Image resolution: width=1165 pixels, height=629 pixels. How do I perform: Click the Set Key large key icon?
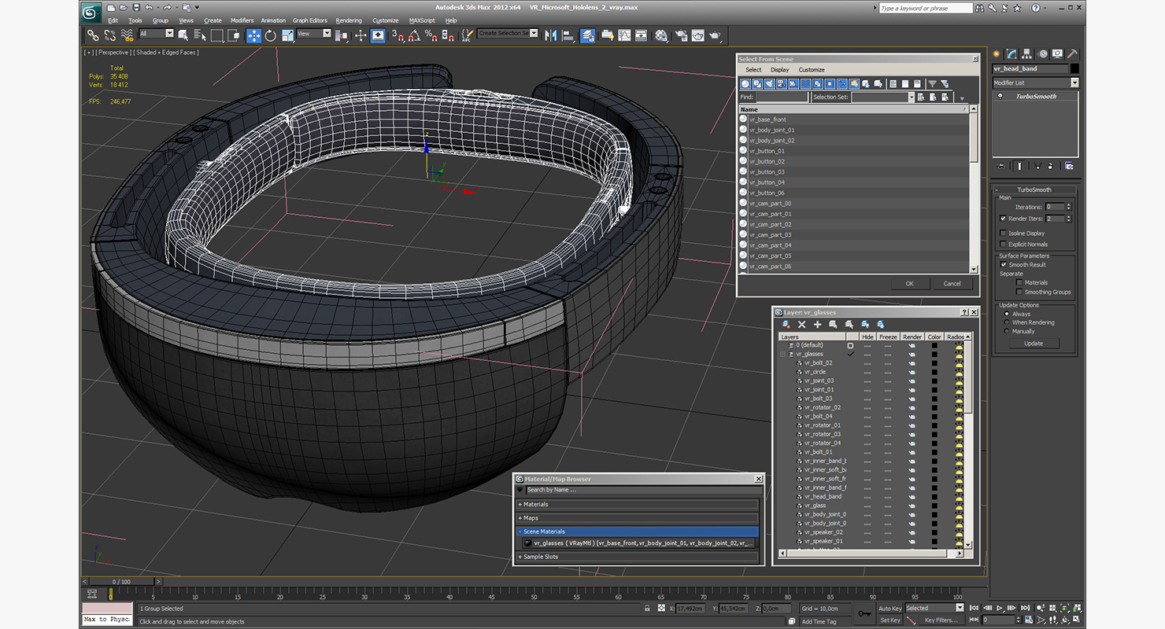[864, 613]
